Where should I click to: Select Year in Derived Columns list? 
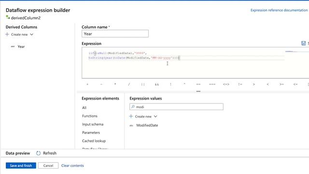[x=21, y=47]
